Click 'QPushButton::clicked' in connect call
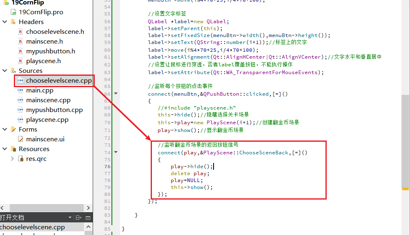The height and width of the screenshot is (235, 410). pyautogui.click(x=236, y=94)
